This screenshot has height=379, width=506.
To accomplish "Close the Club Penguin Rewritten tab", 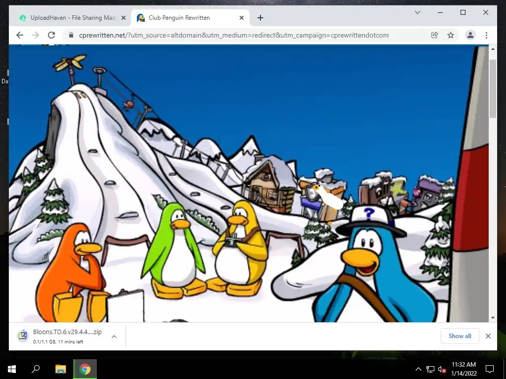I will [241, 18].
